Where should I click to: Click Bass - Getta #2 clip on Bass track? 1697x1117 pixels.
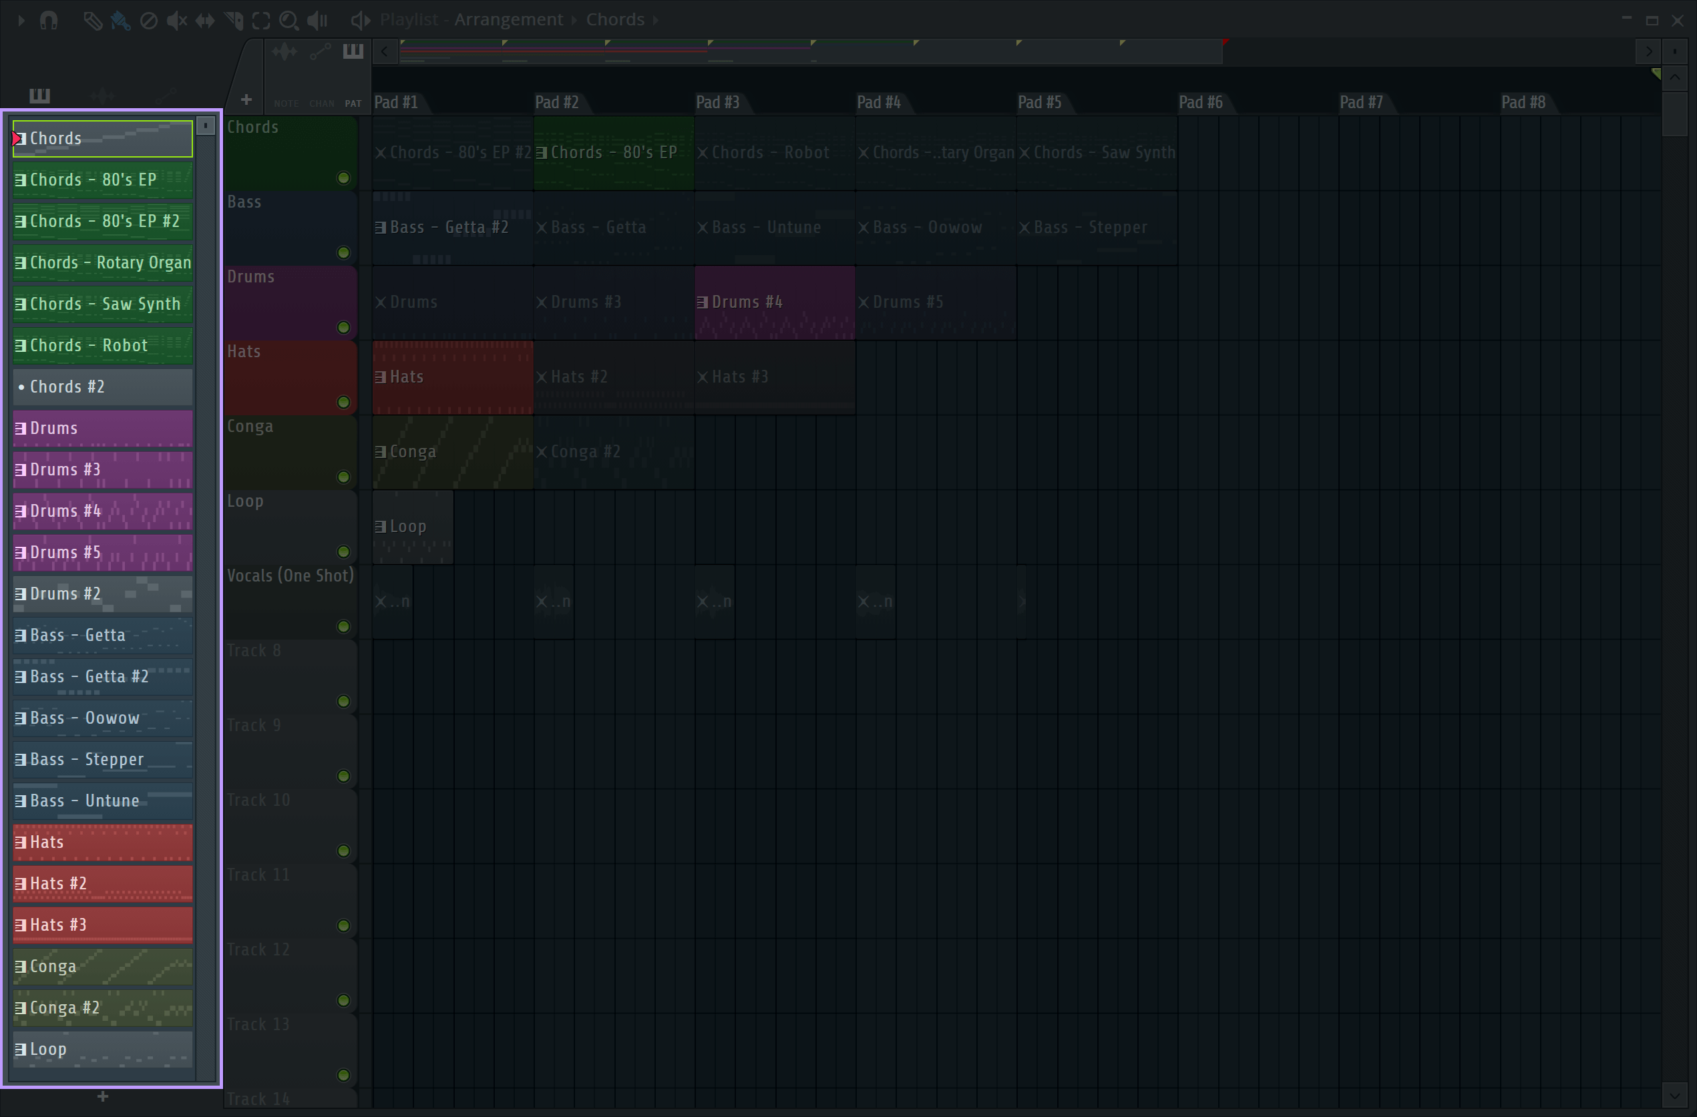click(453, 228)
